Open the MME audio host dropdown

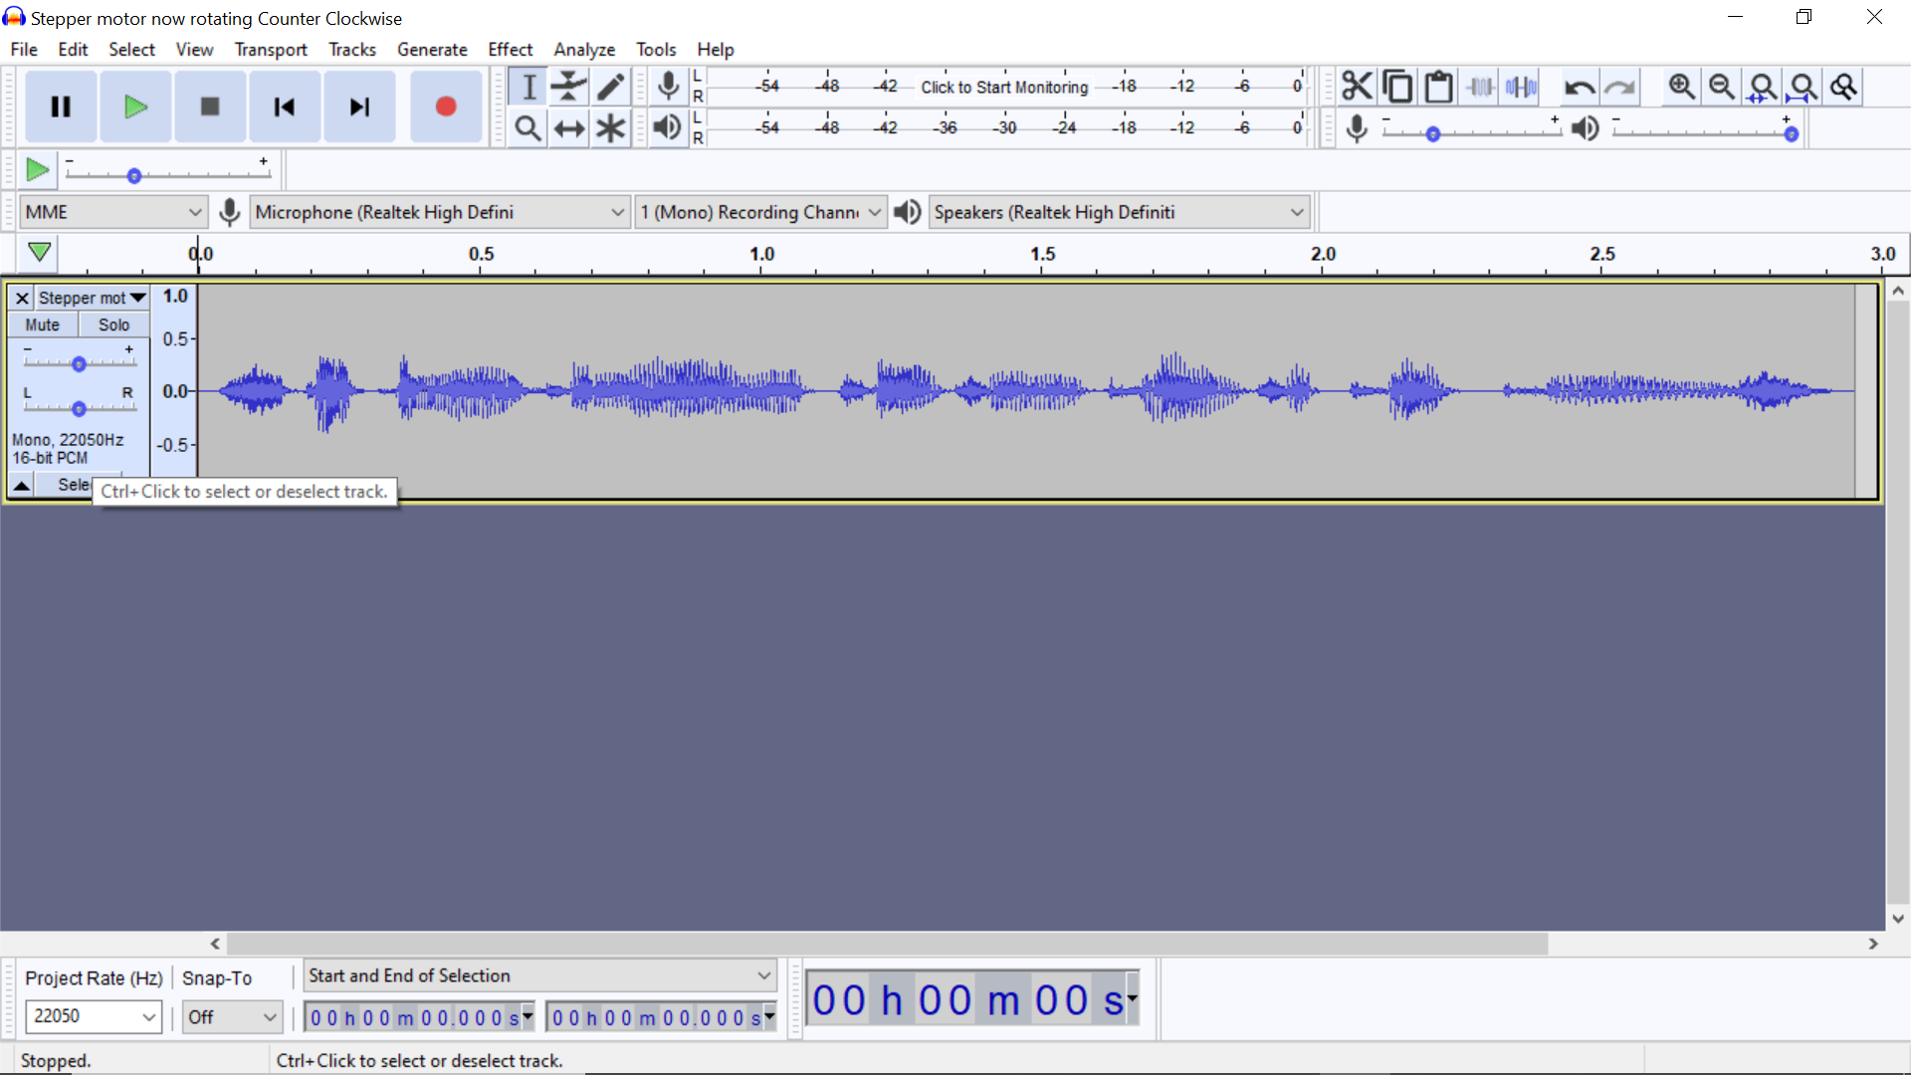click(x=113, y=212)
